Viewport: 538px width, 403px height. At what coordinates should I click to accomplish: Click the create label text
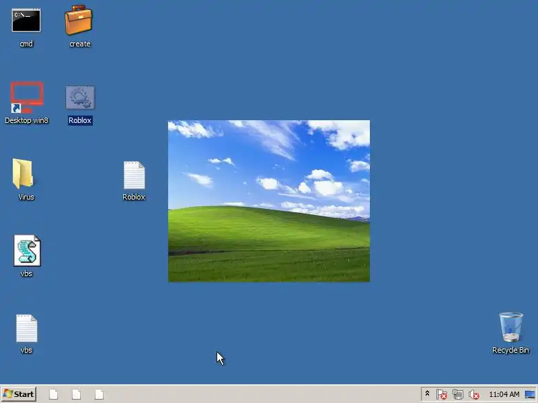pos(80,44)
